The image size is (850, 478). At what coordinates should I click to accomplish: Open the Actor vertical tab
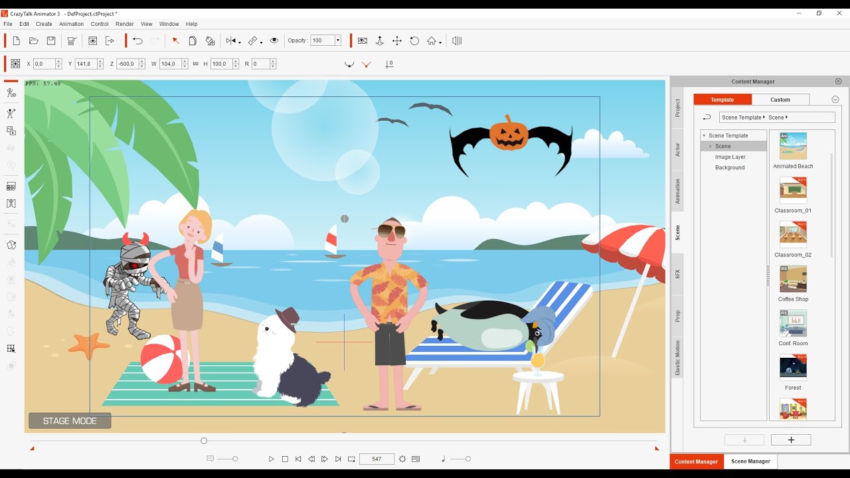(677, 150)
